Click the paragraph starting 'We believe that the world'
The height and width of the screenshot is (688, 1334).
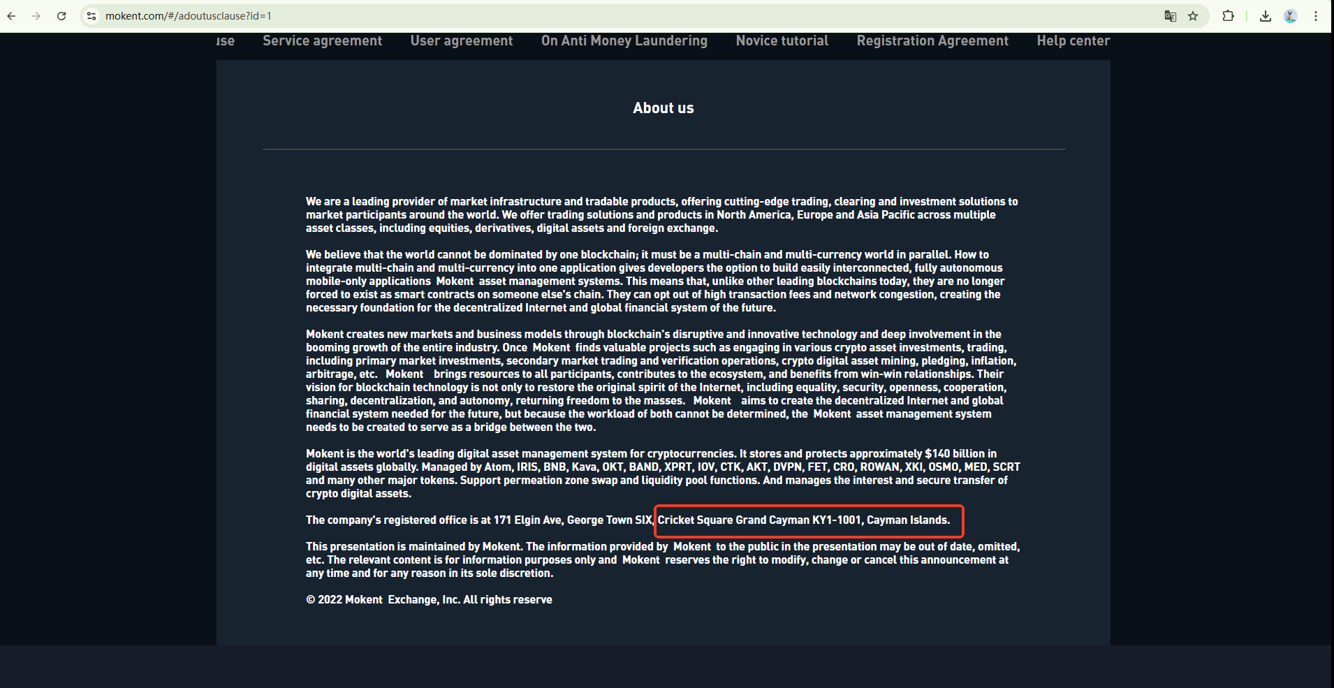pyautogui.click(x=655, y=281)
